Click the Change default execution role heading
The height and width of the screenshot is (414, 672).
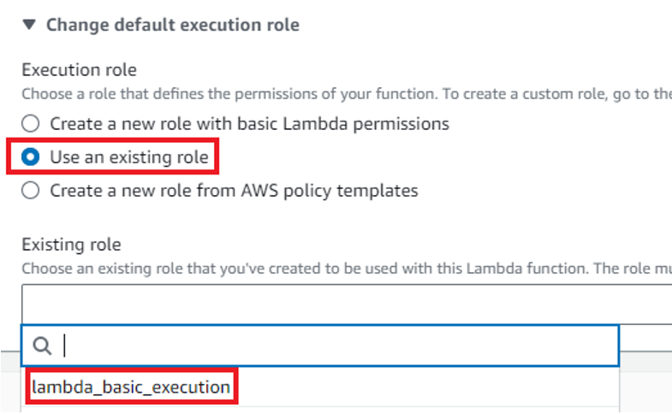(x=173, y=25)
